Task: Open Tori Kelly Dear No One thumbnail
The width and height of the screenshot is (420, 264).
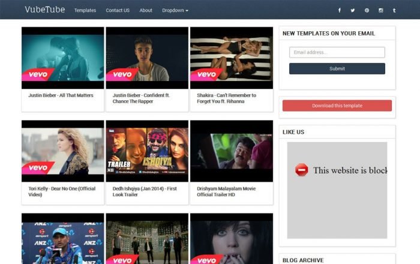Action: [62, 151]
